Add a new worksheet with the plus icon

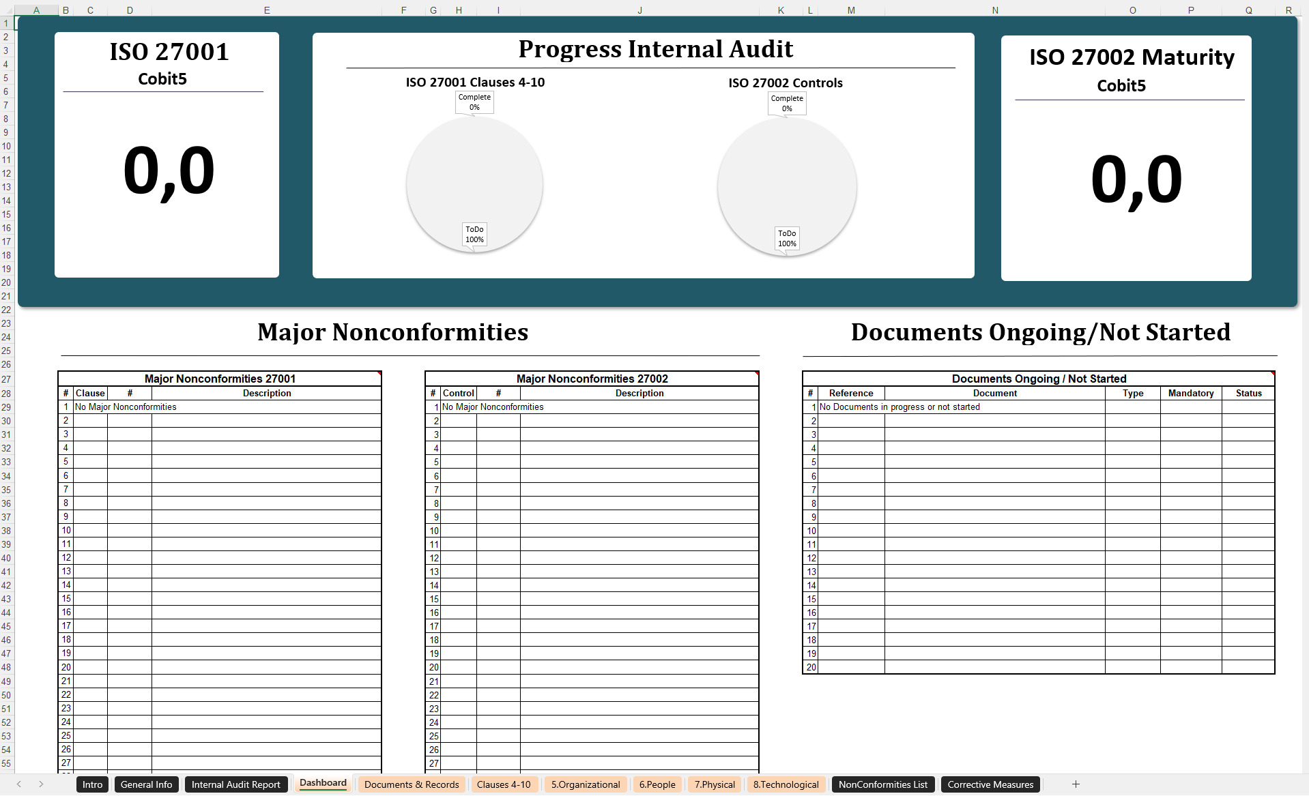click(1076, 784)
